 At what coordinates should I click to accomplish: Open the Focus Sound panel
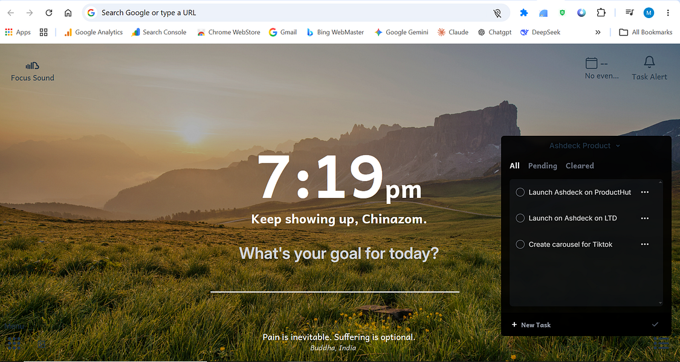33,71
